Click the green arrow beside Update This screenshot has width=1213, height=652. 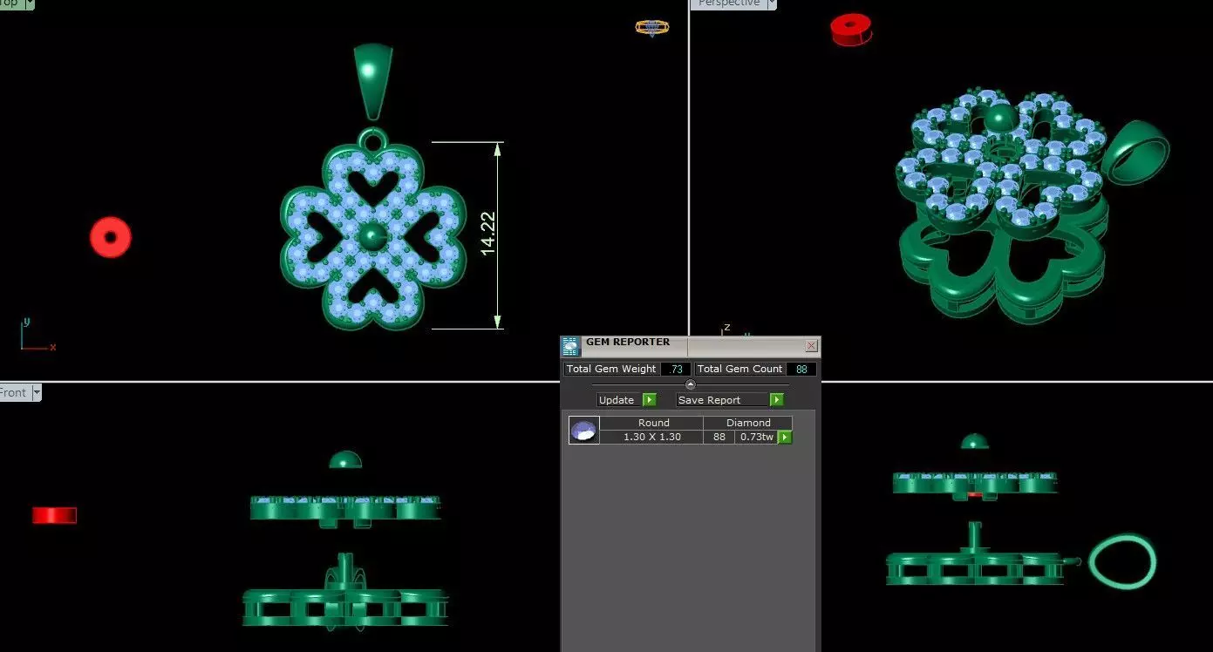pos(649,400)
